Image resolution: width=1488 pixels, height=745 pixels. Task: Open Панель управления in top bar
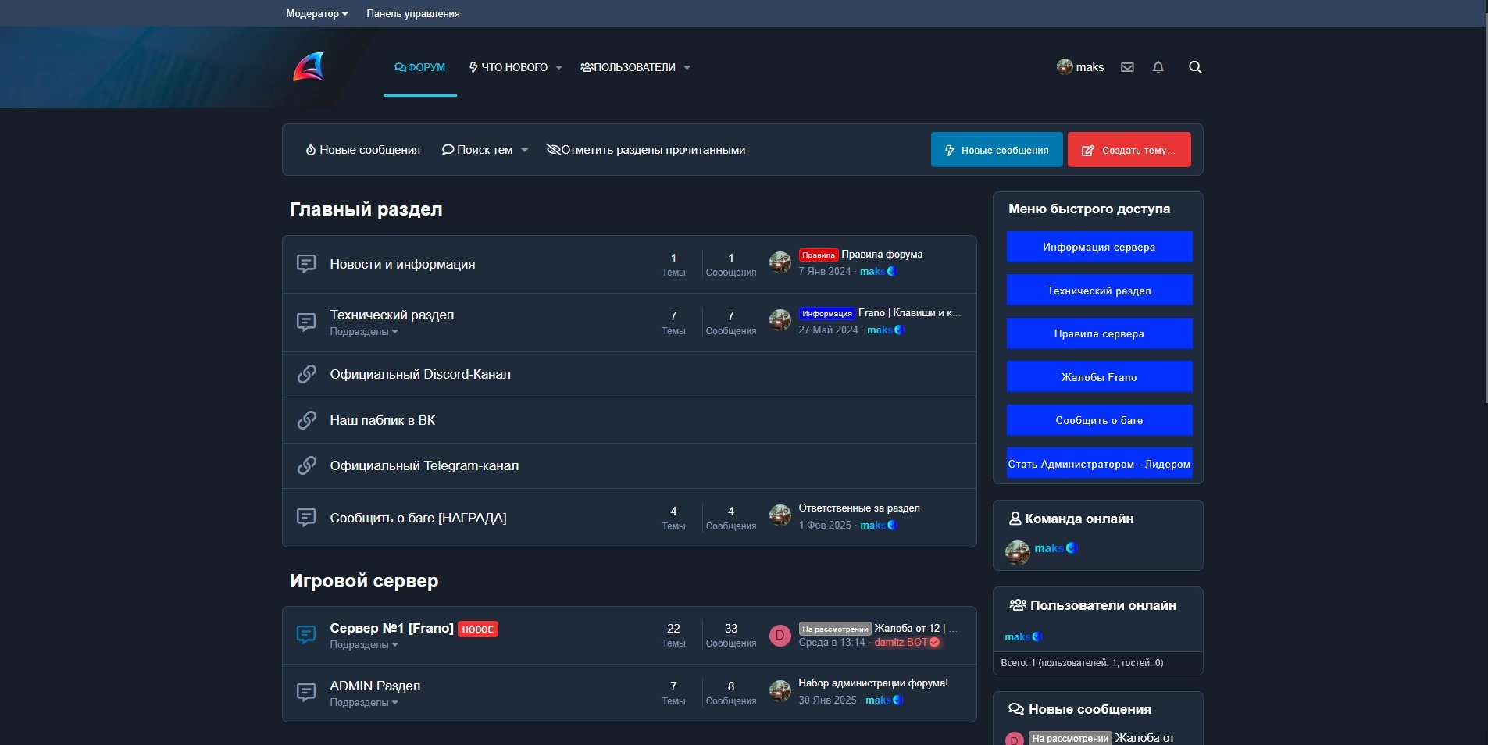pyautogui.click(x=412, y=13)
